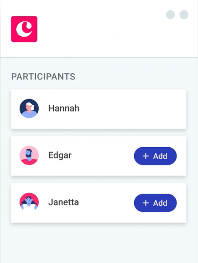Select the Edgar participant card

99,156
